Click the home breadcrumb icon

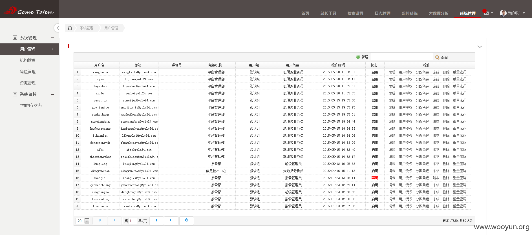(x=70, y=28)
